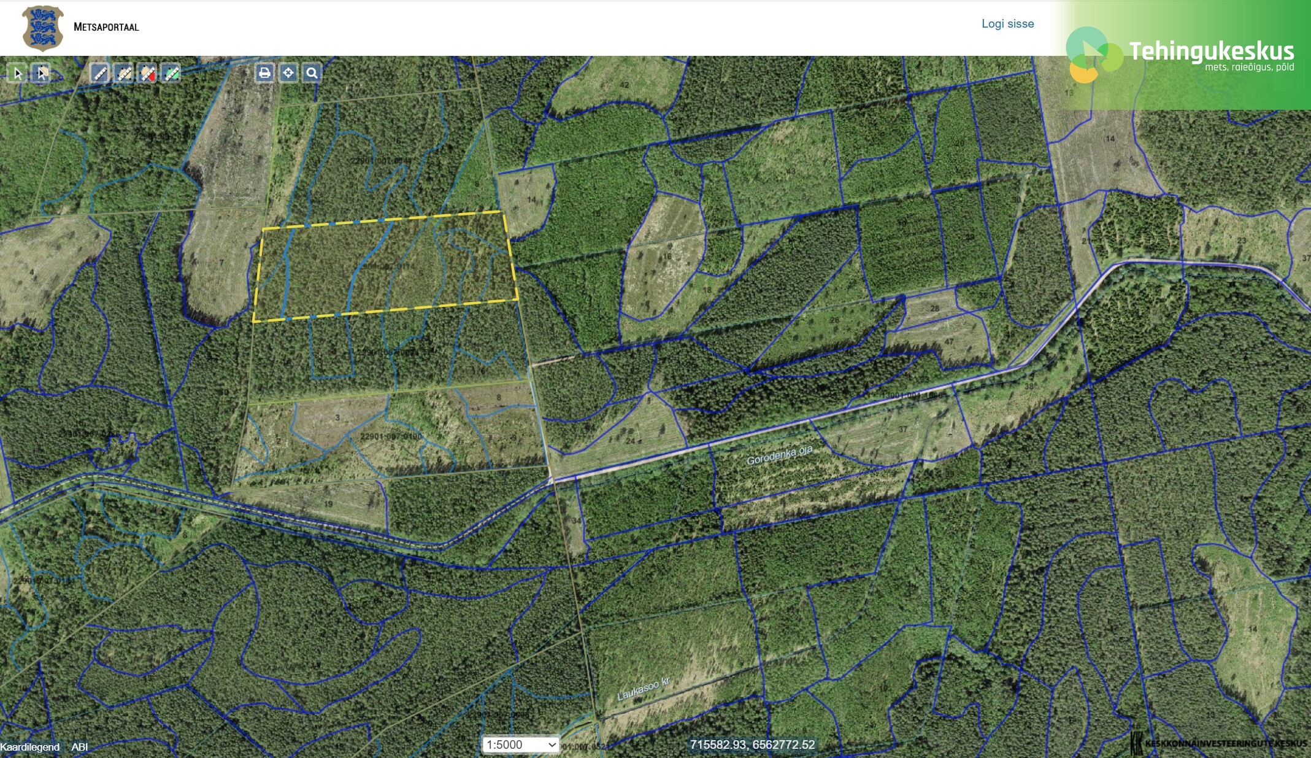Select the polygon selection arrow tool
1311x758 pixels.
41,74
